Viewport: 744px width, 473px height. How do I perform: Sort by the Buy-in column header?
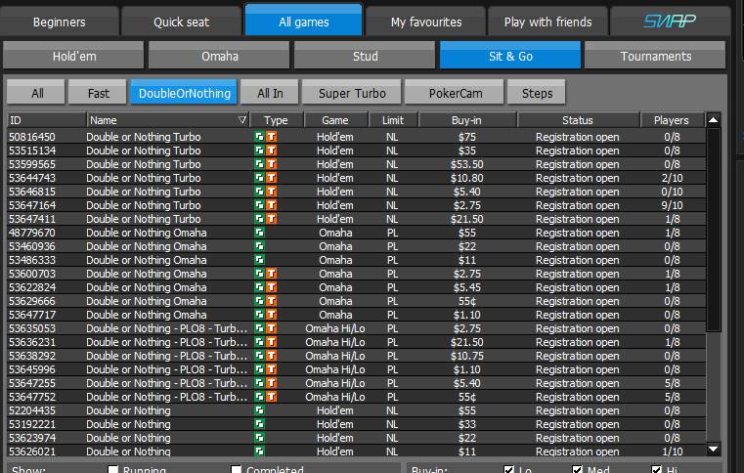pos(467,120)
